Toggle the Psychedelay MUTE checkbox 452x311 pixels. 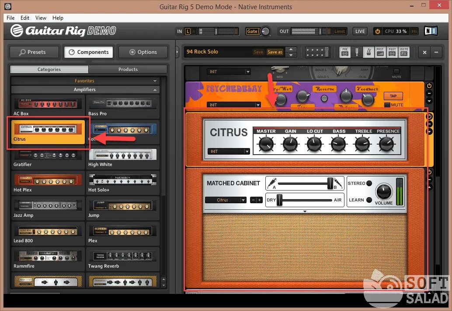click(x=387, y=105)
